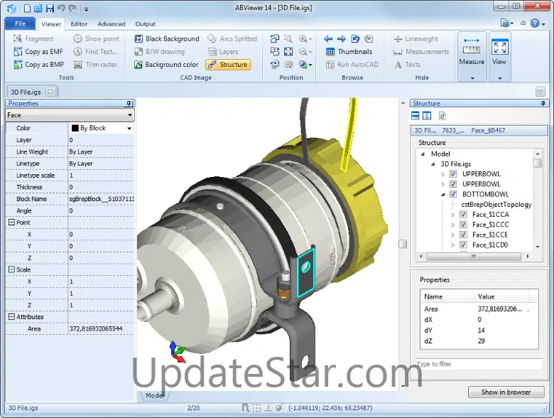Viewport: 554px width, 418px height.
Task: Click Find Text tool
Action: point(95,52)
